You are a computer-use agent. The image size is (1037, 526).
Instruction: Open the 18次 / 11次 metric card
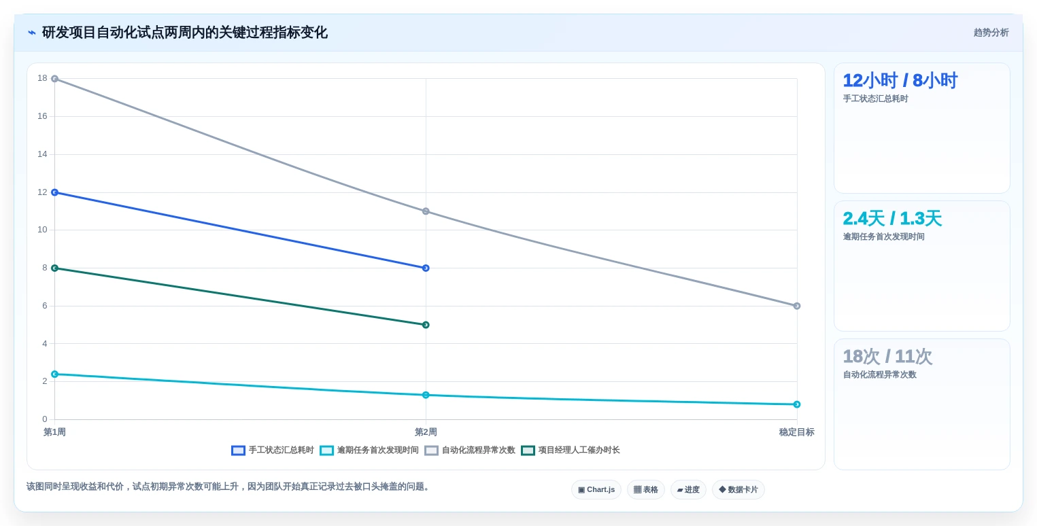pyautogui.click(x=922, y=404)
